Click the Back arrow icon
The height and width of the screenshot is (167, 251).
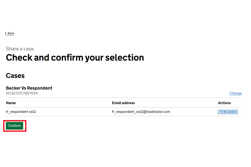[5, 33]
